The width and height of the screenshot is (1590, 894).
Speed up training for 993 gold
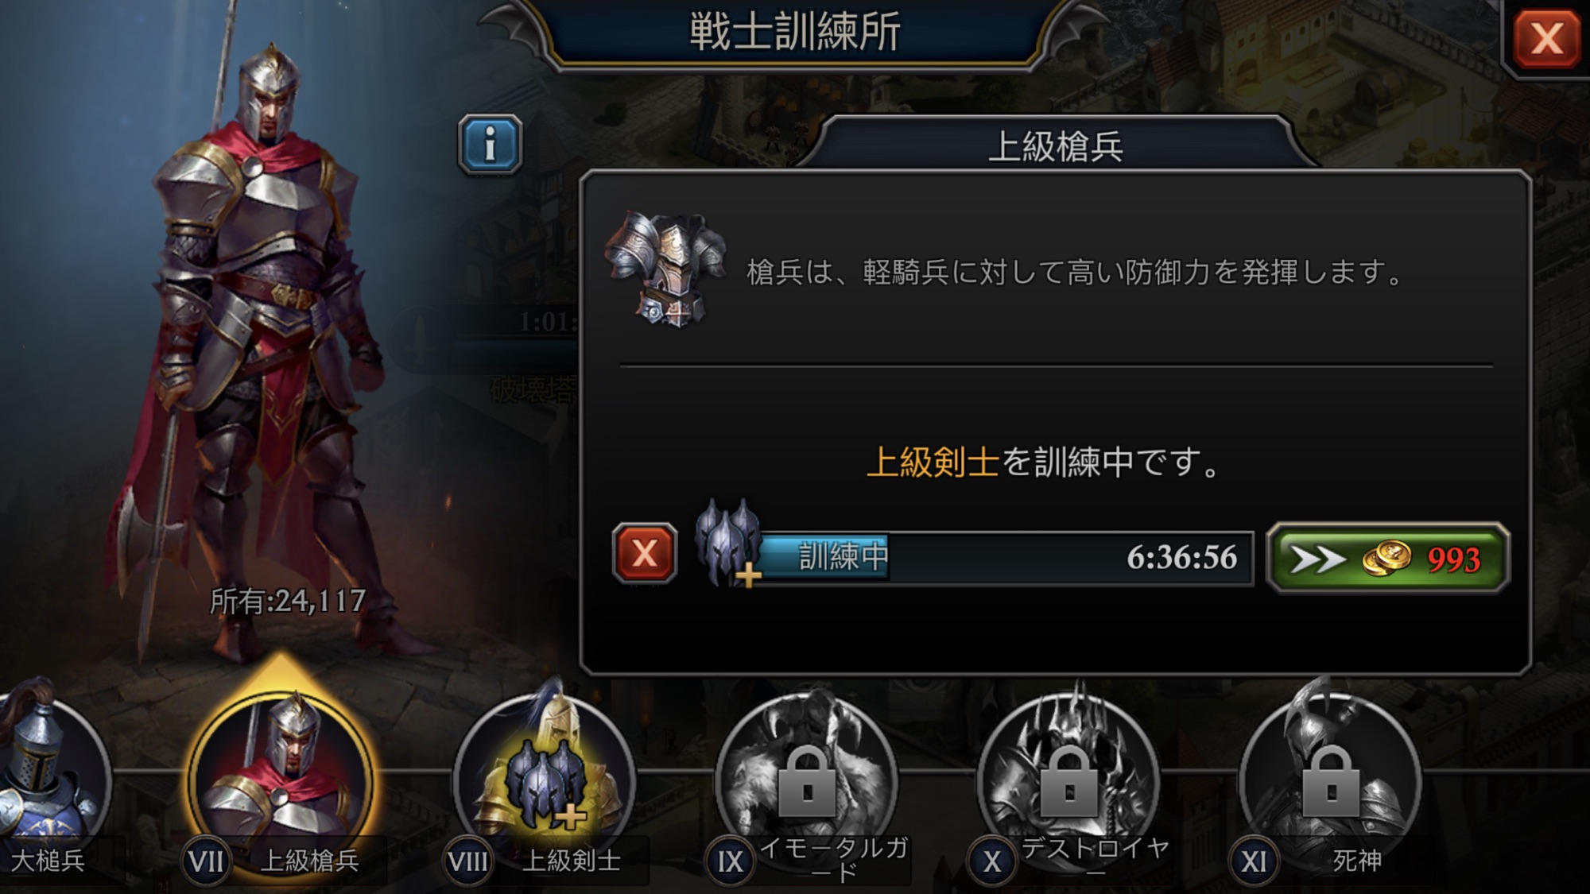click(x=1387, y=558)
